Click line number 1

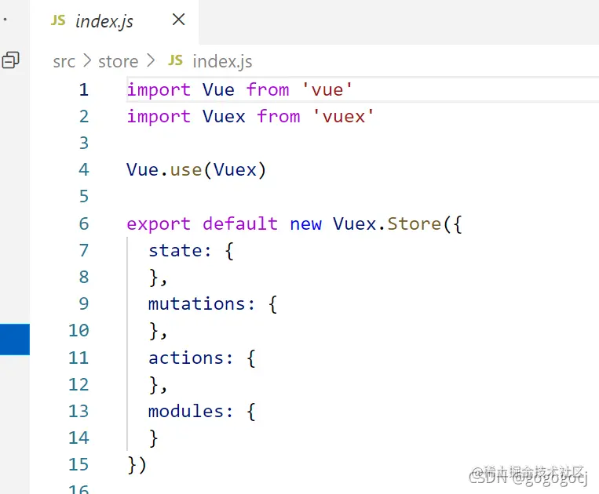click(x=84, y=90)
